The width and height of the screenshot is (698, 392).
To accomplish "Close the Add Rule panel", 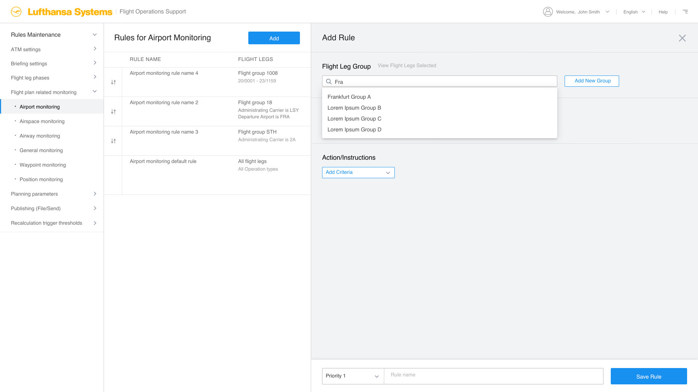I will click(x=682, y=38).
